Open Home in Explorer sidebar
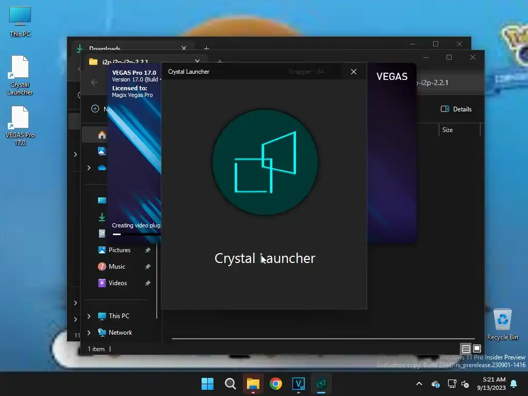Image resolution: width=528 pixels, height=396 pixels. coord(102,135)
